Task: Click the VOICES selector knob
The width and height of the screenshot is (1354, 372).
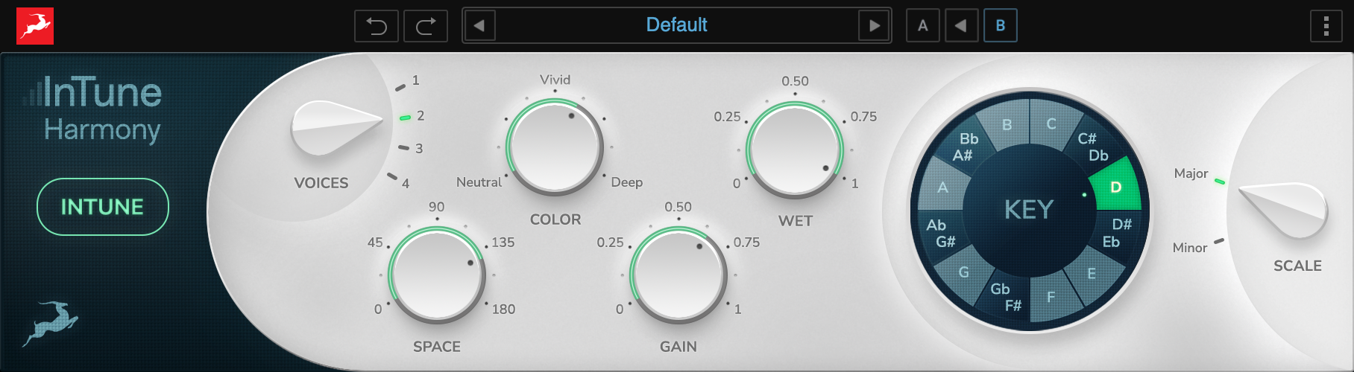Action: click(333, 128)
